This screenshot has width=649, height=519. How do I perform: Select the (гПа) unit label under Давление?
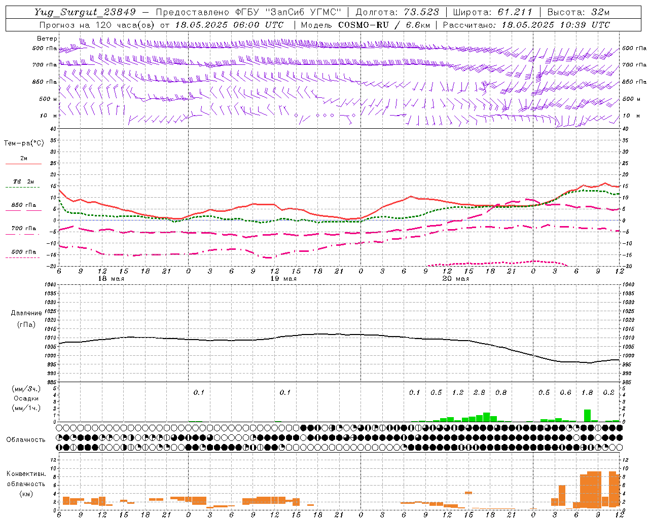[x=26, y=324]
